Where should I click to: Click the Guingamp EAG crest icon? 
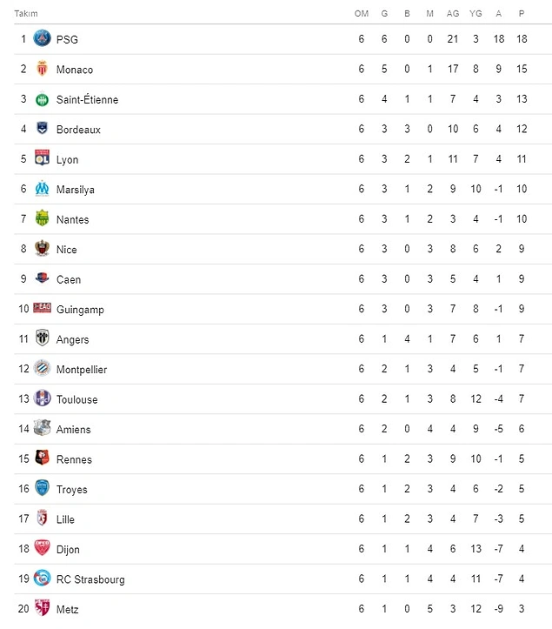[x=42, y=309]
